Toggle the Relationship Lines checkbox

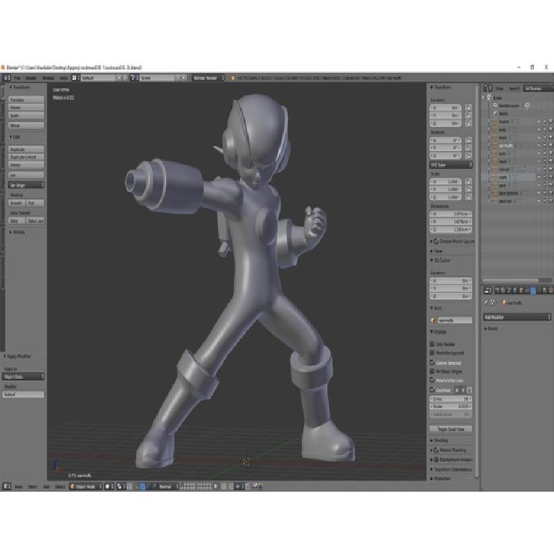tap(433, 380)
